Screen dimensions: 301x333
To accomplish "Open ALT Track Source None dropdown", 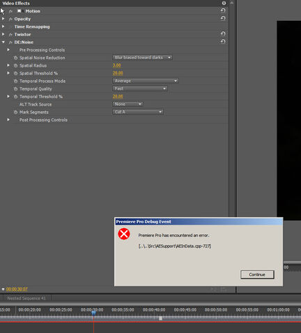I will [x=128, y=104].
